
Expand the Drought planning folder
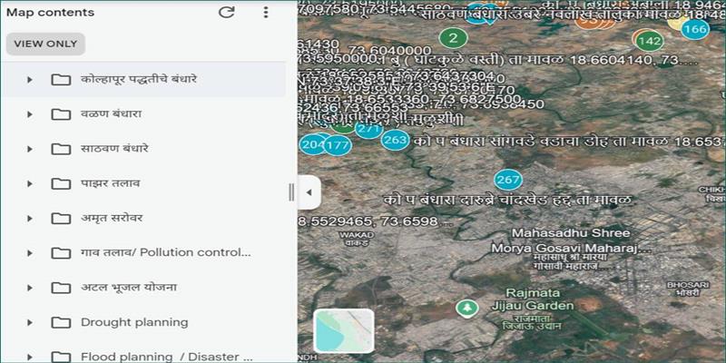click(x=30, y=323)
